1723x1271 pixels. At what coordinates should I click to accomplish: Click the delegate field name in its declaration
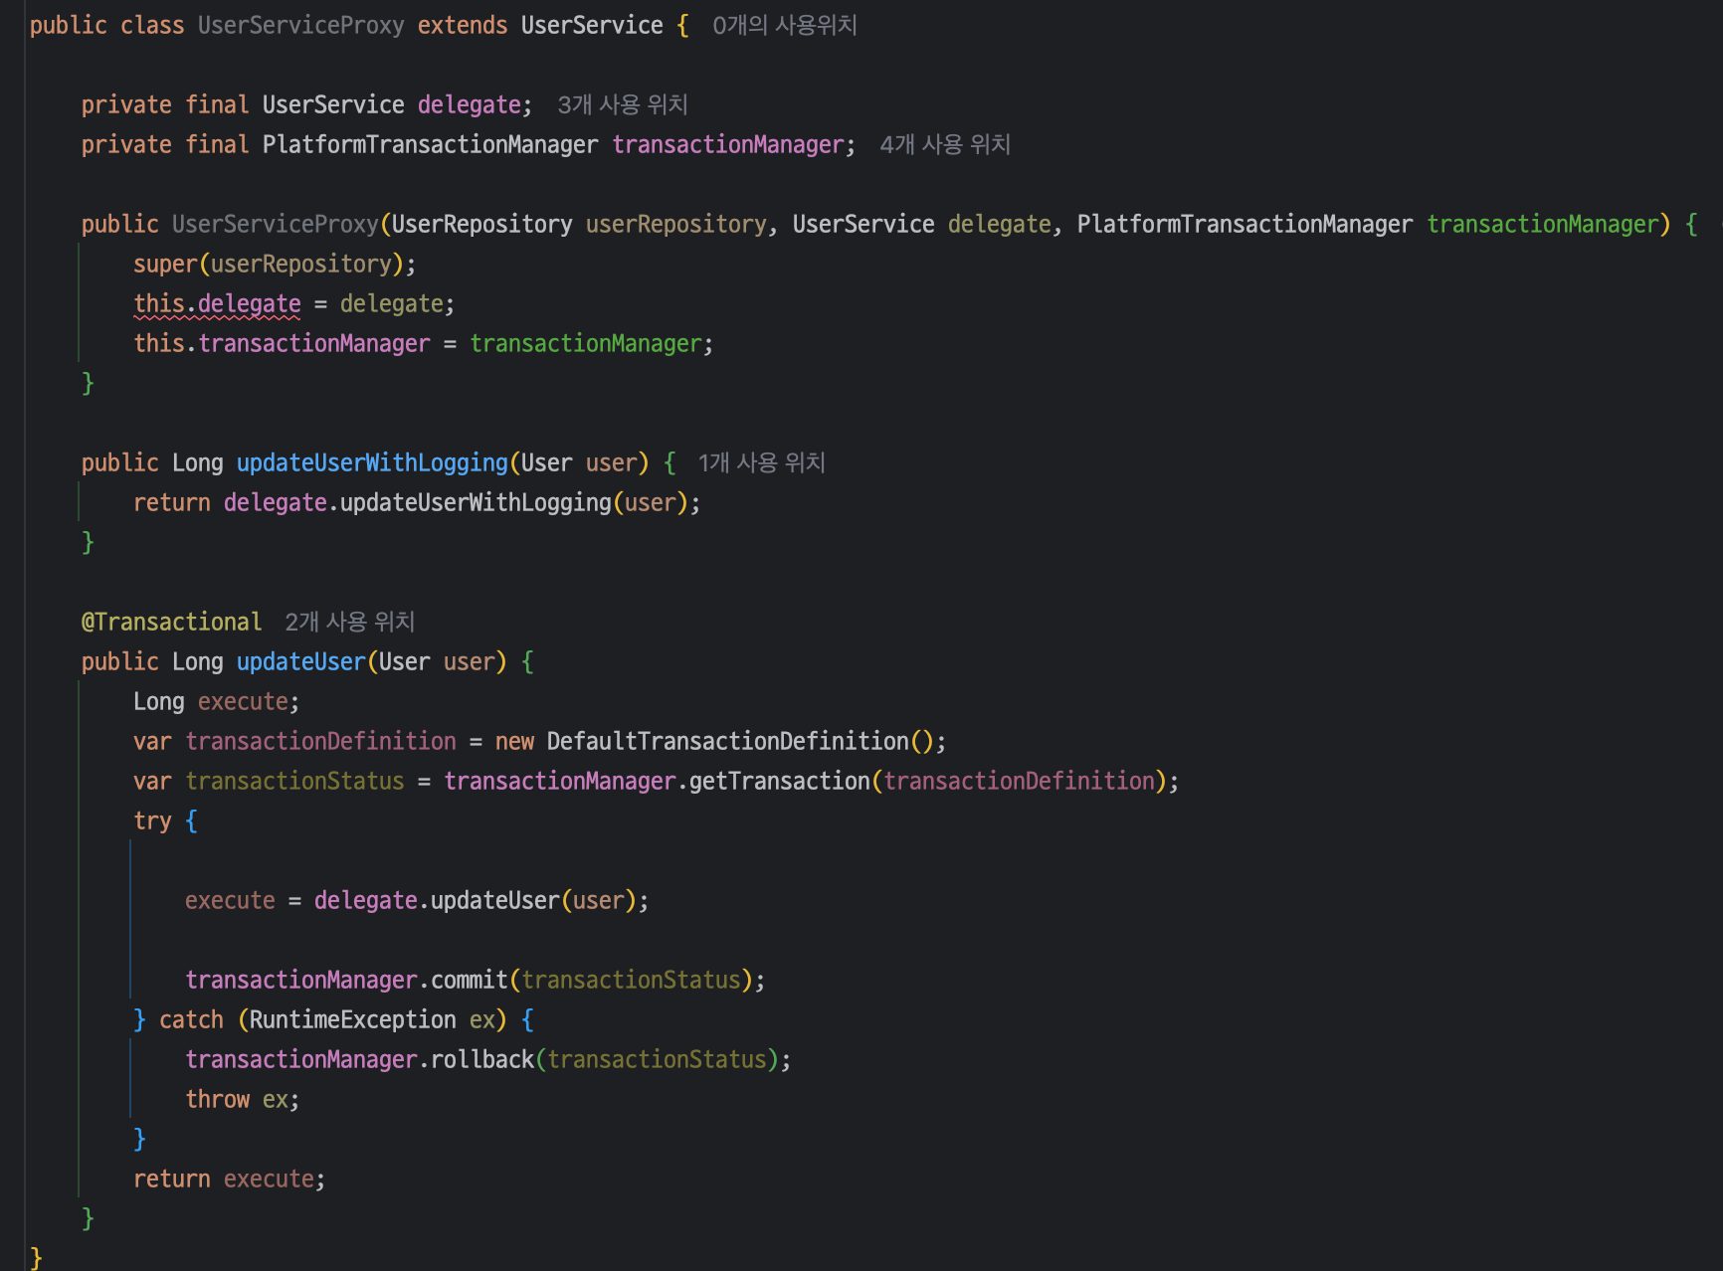470,104
